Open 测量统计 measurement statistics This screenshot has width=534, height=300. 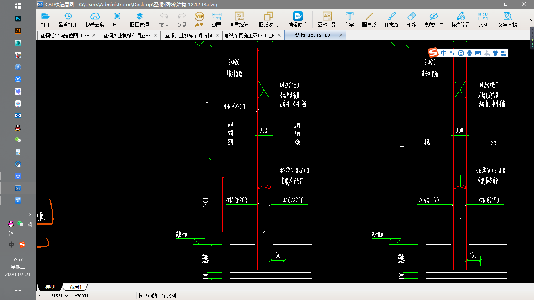[x=239, y=20]
